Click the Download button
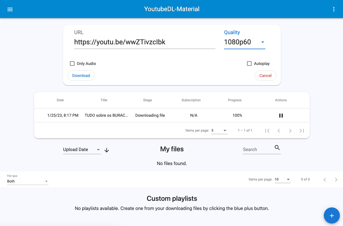This screenshot has width=343, height=226. pos(81,76)
